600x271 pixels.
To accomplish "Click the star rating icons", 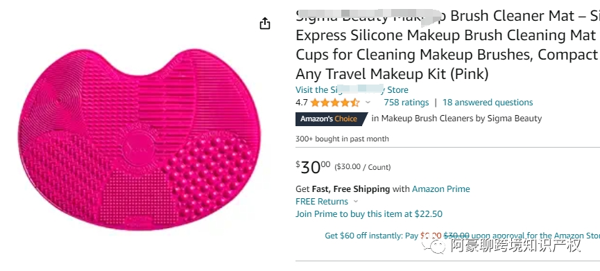I will tap(335, 103).
